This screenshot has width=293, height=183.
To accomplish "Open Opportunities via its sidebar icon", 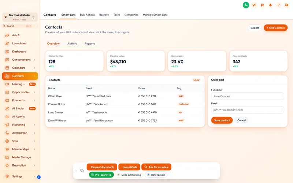I will (x=7, y=92).
